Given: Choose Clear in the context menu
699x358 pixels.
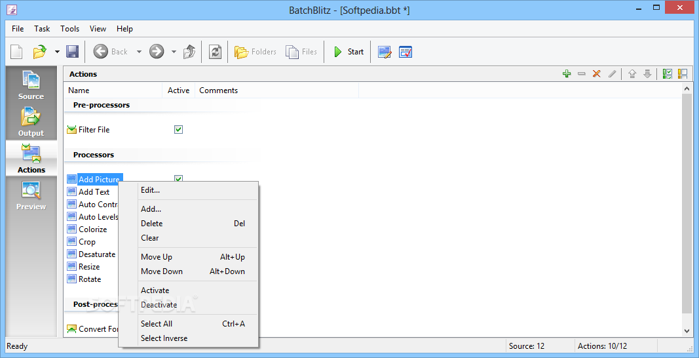Looking at the screenshot, I should [188, 238].
